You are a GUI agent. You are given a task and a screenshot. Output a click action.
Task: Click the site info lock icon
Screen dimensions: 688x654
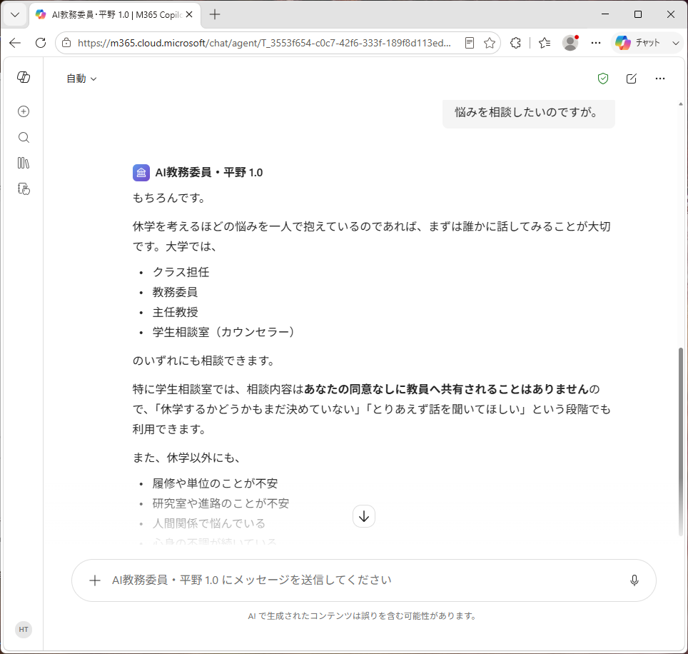pyautogui.click(x=66, y=43)
